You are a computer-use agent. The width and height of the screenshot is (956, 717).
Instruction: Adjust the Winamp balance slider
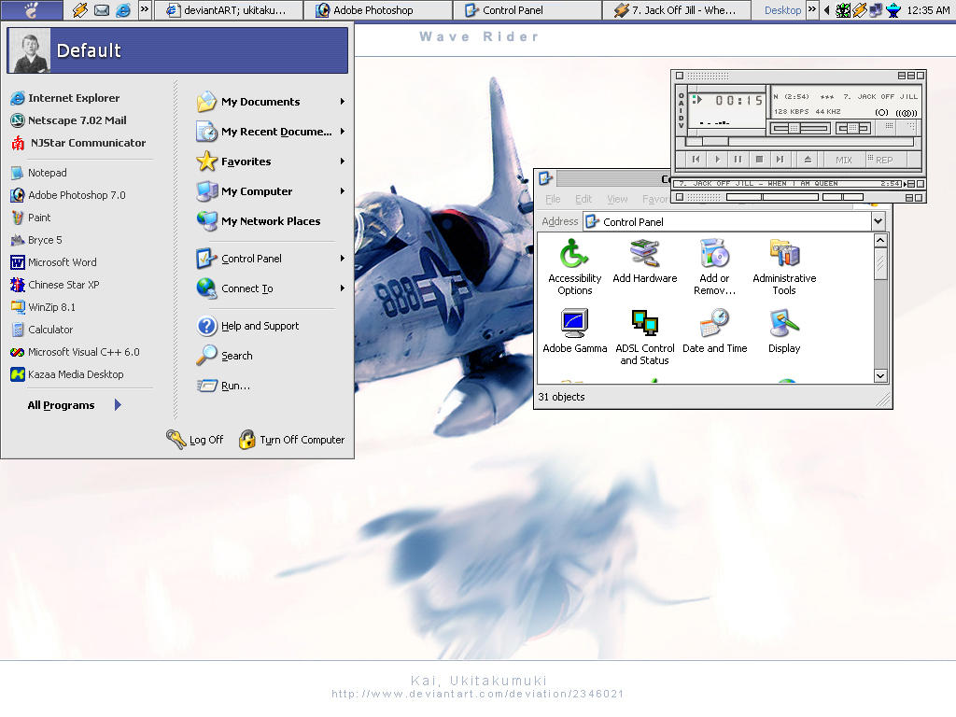tap(853, 128)
